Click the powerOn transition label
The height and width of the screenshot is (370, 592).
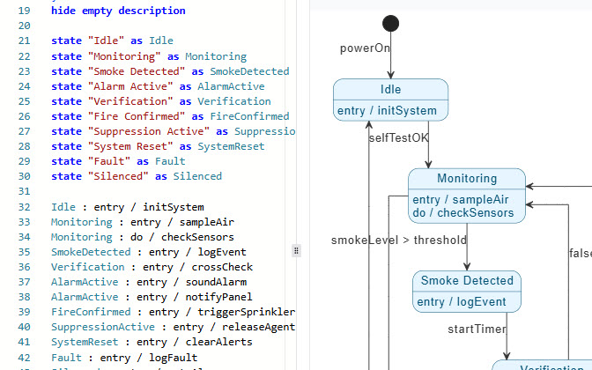tap(365, 48)
